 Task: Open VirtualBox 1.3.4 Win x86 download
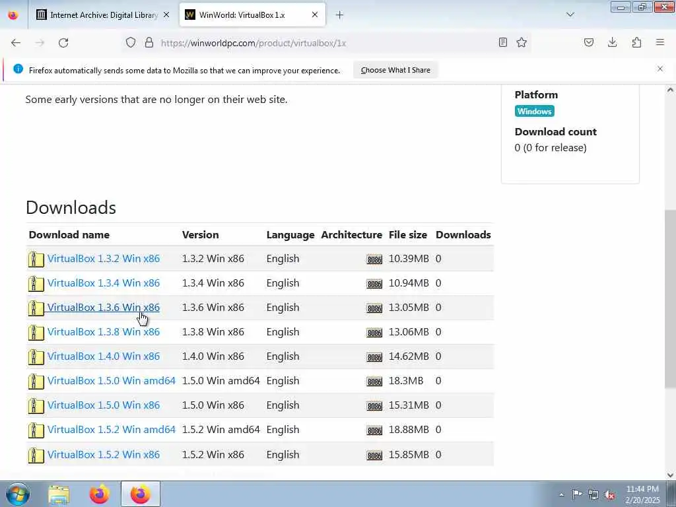104,283
